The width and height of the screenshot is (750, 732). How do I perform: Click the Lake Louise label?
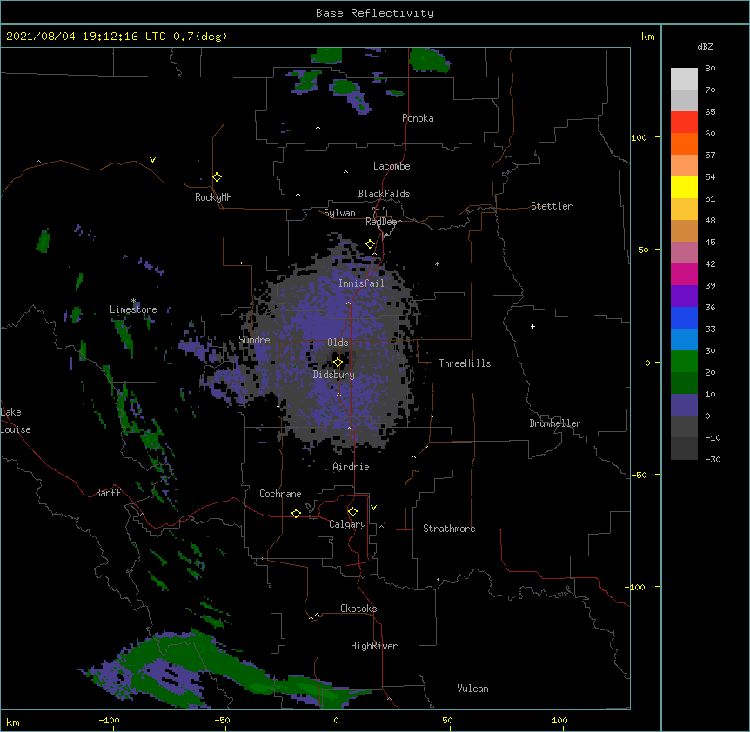pyautogui.click(x=16, y=421)
